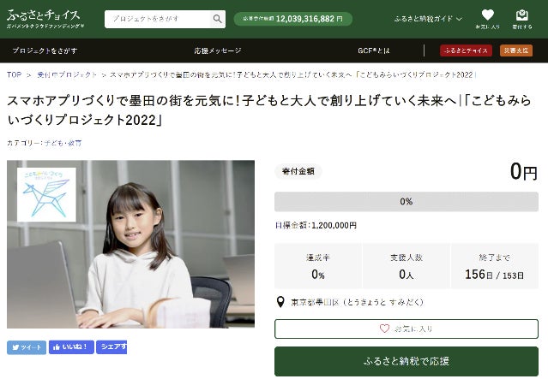Screen dimensions: 548x379
Task: Click the 0% donation progress bar
Action: 406,202
